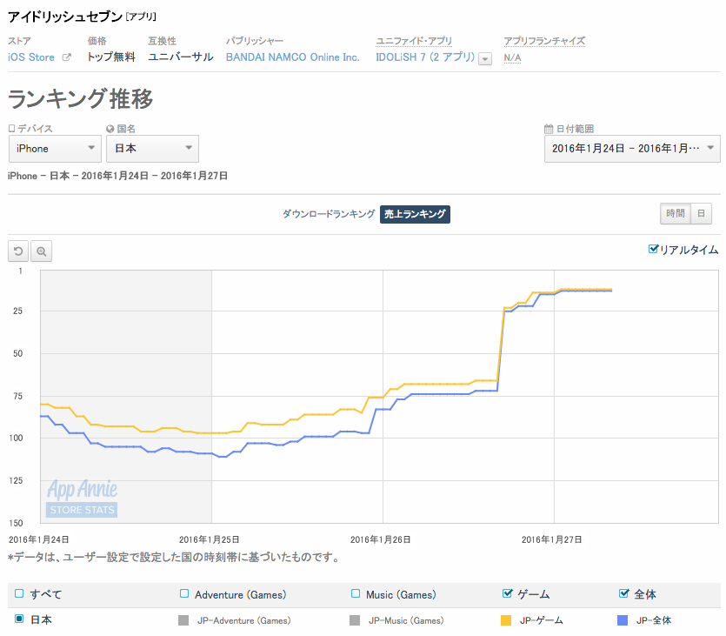
Task: Click the chart zoom magnifier icon
Action: click(x=41, y=251)
